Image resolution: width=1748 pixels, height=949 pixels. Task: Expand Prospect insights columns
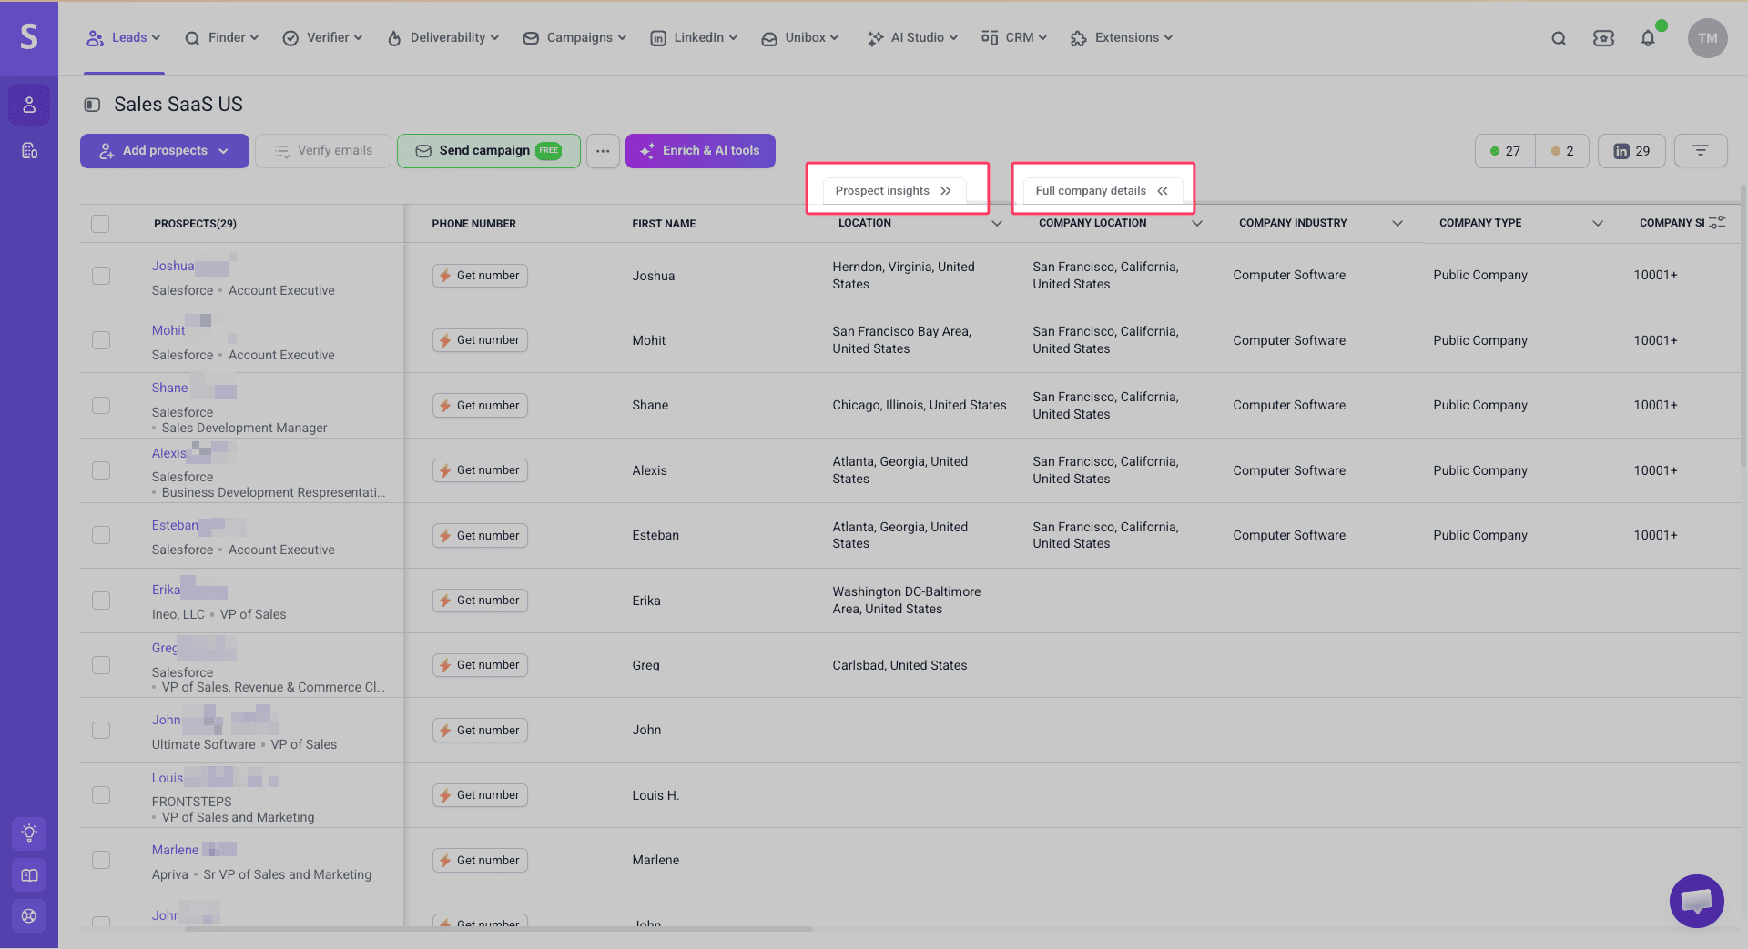pyautogui.click(x=894, y=191)
